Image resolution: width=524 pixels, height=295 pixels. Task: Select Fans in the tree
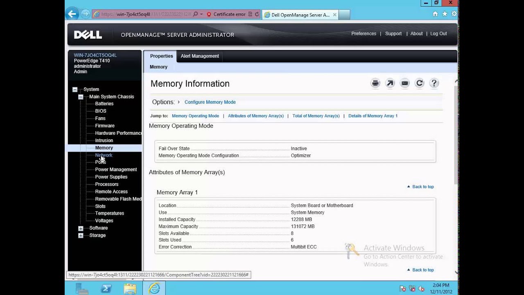[x=100, y=118]
